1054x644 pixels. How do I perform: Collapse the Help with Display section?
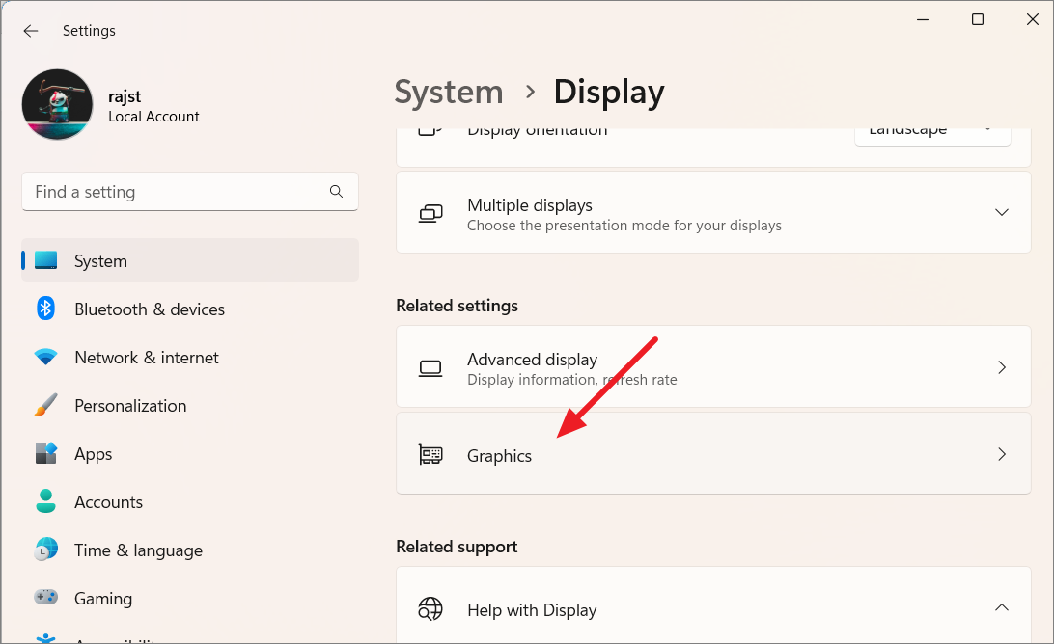click(x=1002, y=609)
